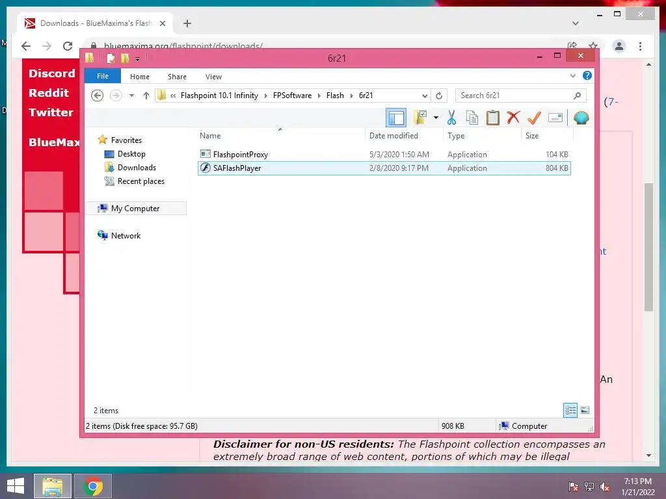
Task: Click the New Folder quick access icon
Action: coord(125,58)
